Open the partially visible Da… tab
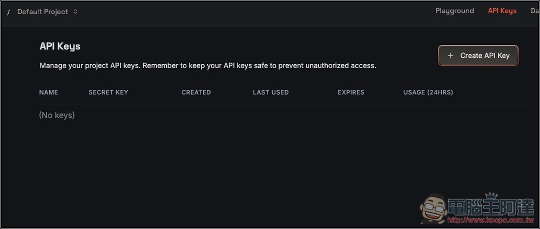 pyautogui.click(x=534, y=11)
